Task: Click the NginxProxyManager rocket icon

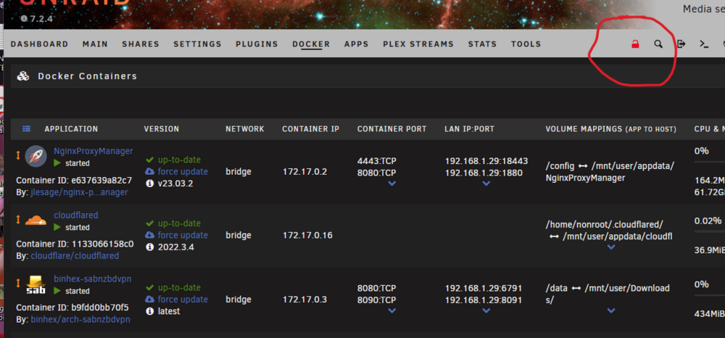Action: click(x=36, y=156)
